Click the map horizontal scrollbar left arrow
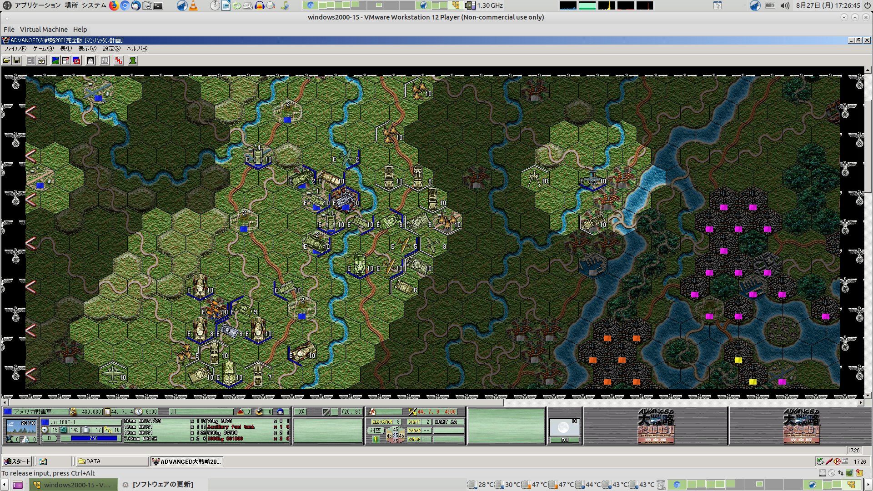Image resolution: width=873 pixels, height=491 pixels. [5, 403]
